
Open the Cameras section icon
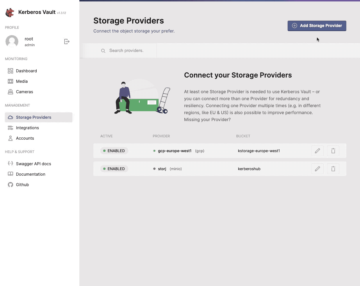tap(10, 91)
